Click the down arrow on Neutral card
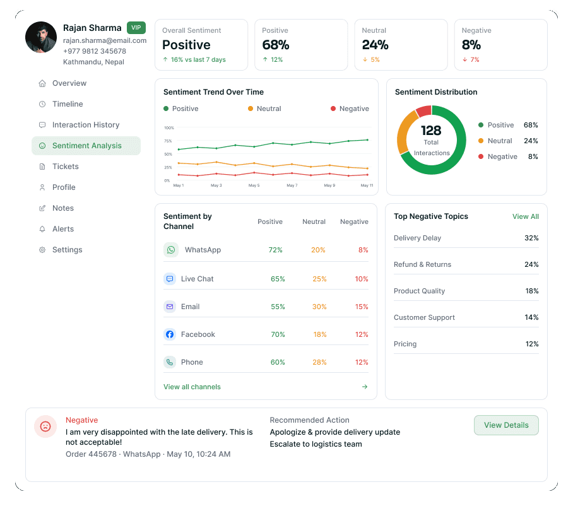573x511 pixels. [365, 59]
